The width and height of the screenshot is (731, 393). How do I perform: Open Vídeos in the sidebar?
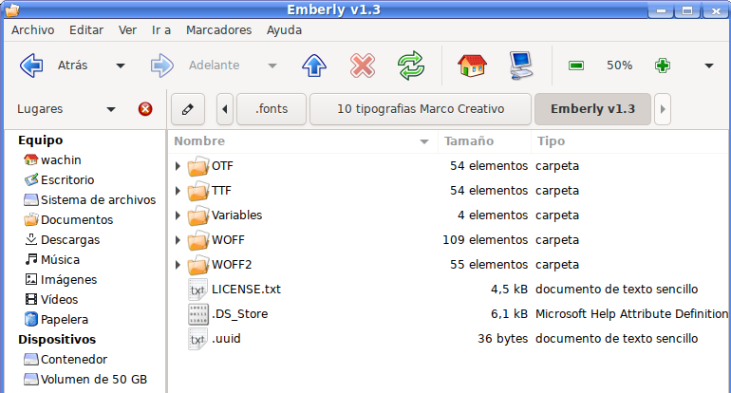[x=51, y=300]
